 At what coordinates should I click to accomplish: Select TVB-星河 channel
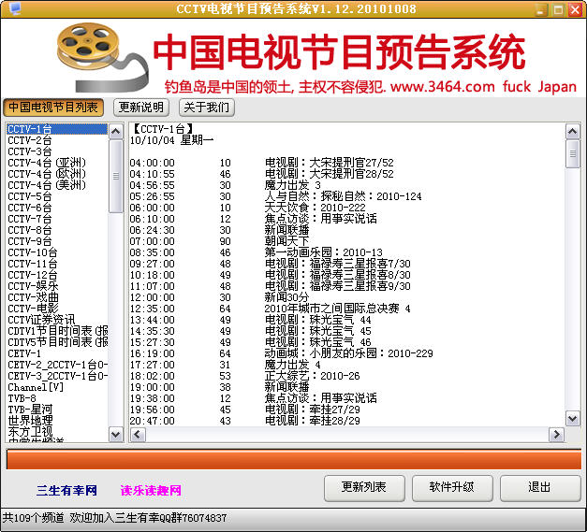(x=57, y=410)
